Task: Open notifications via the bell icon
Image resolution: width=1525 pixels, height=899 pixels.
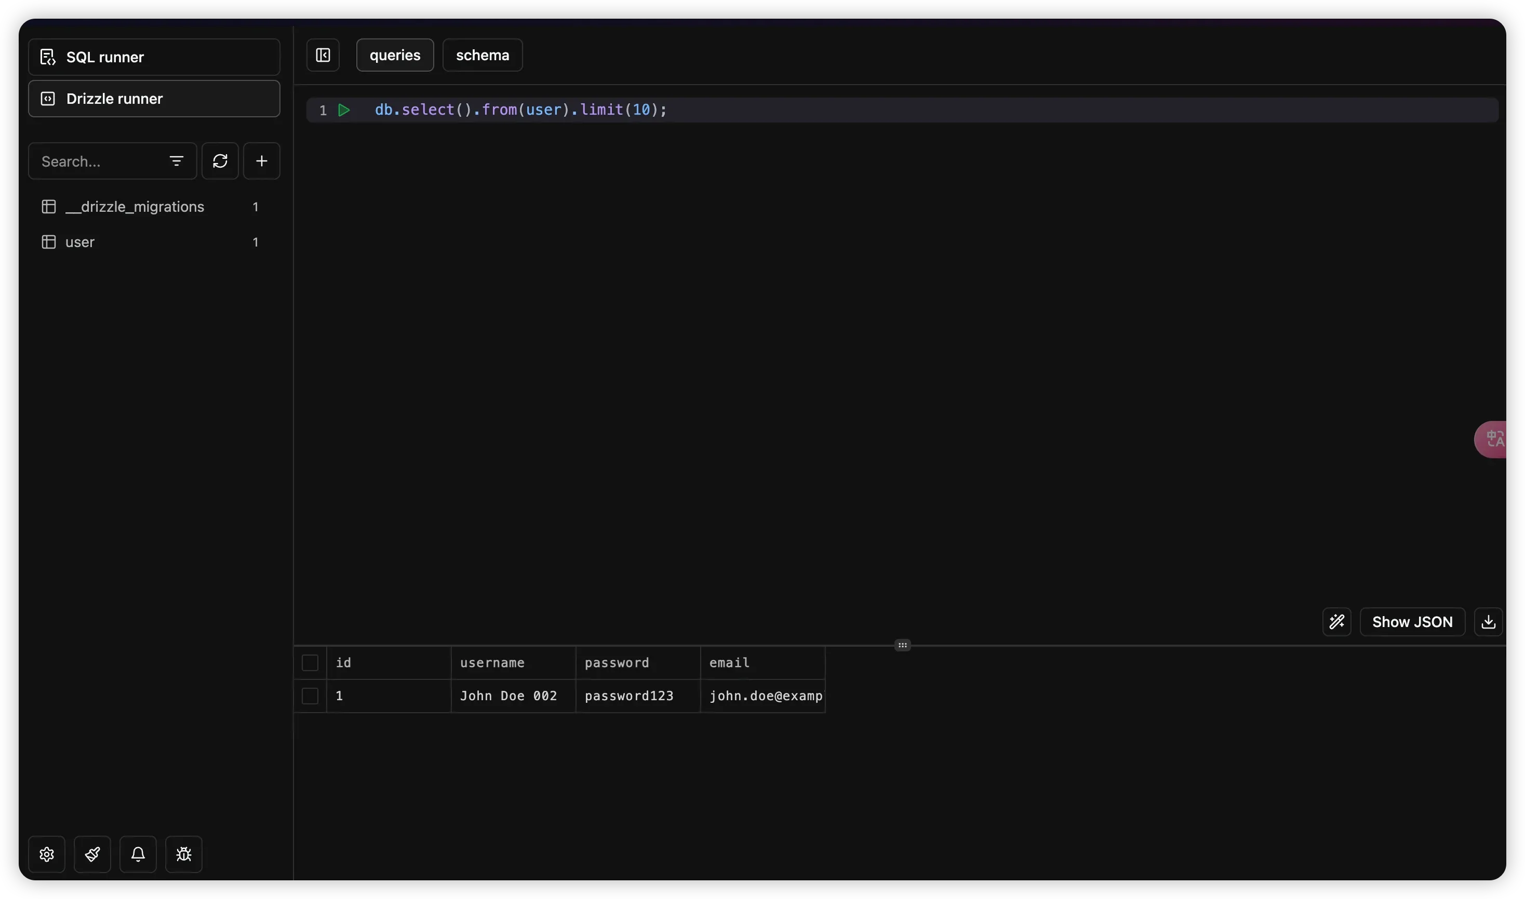Action: pyautogui.click(x=138, y=854)
